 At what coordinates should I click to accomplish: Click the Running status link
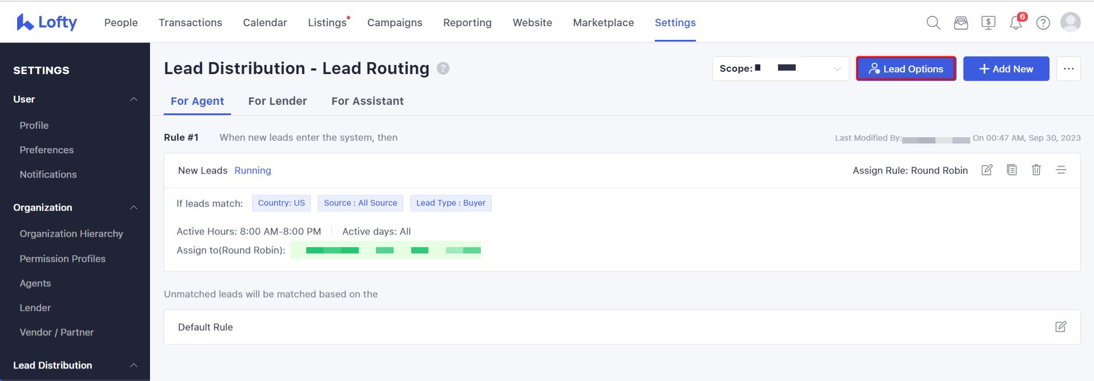click(253, 170)
